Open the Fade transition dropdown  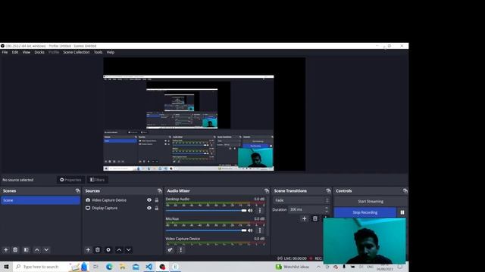coord(302,200)
